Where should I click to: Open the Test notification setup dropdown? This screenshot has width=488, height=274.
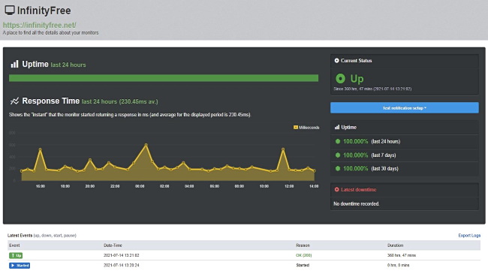[x=404, y=108]
